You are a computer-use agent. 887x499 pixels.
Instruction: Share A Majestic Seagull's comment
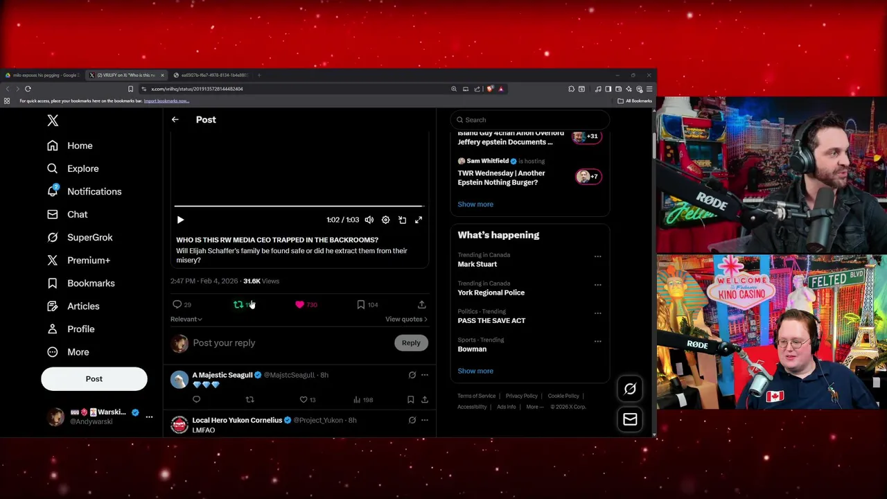[425, 399]
